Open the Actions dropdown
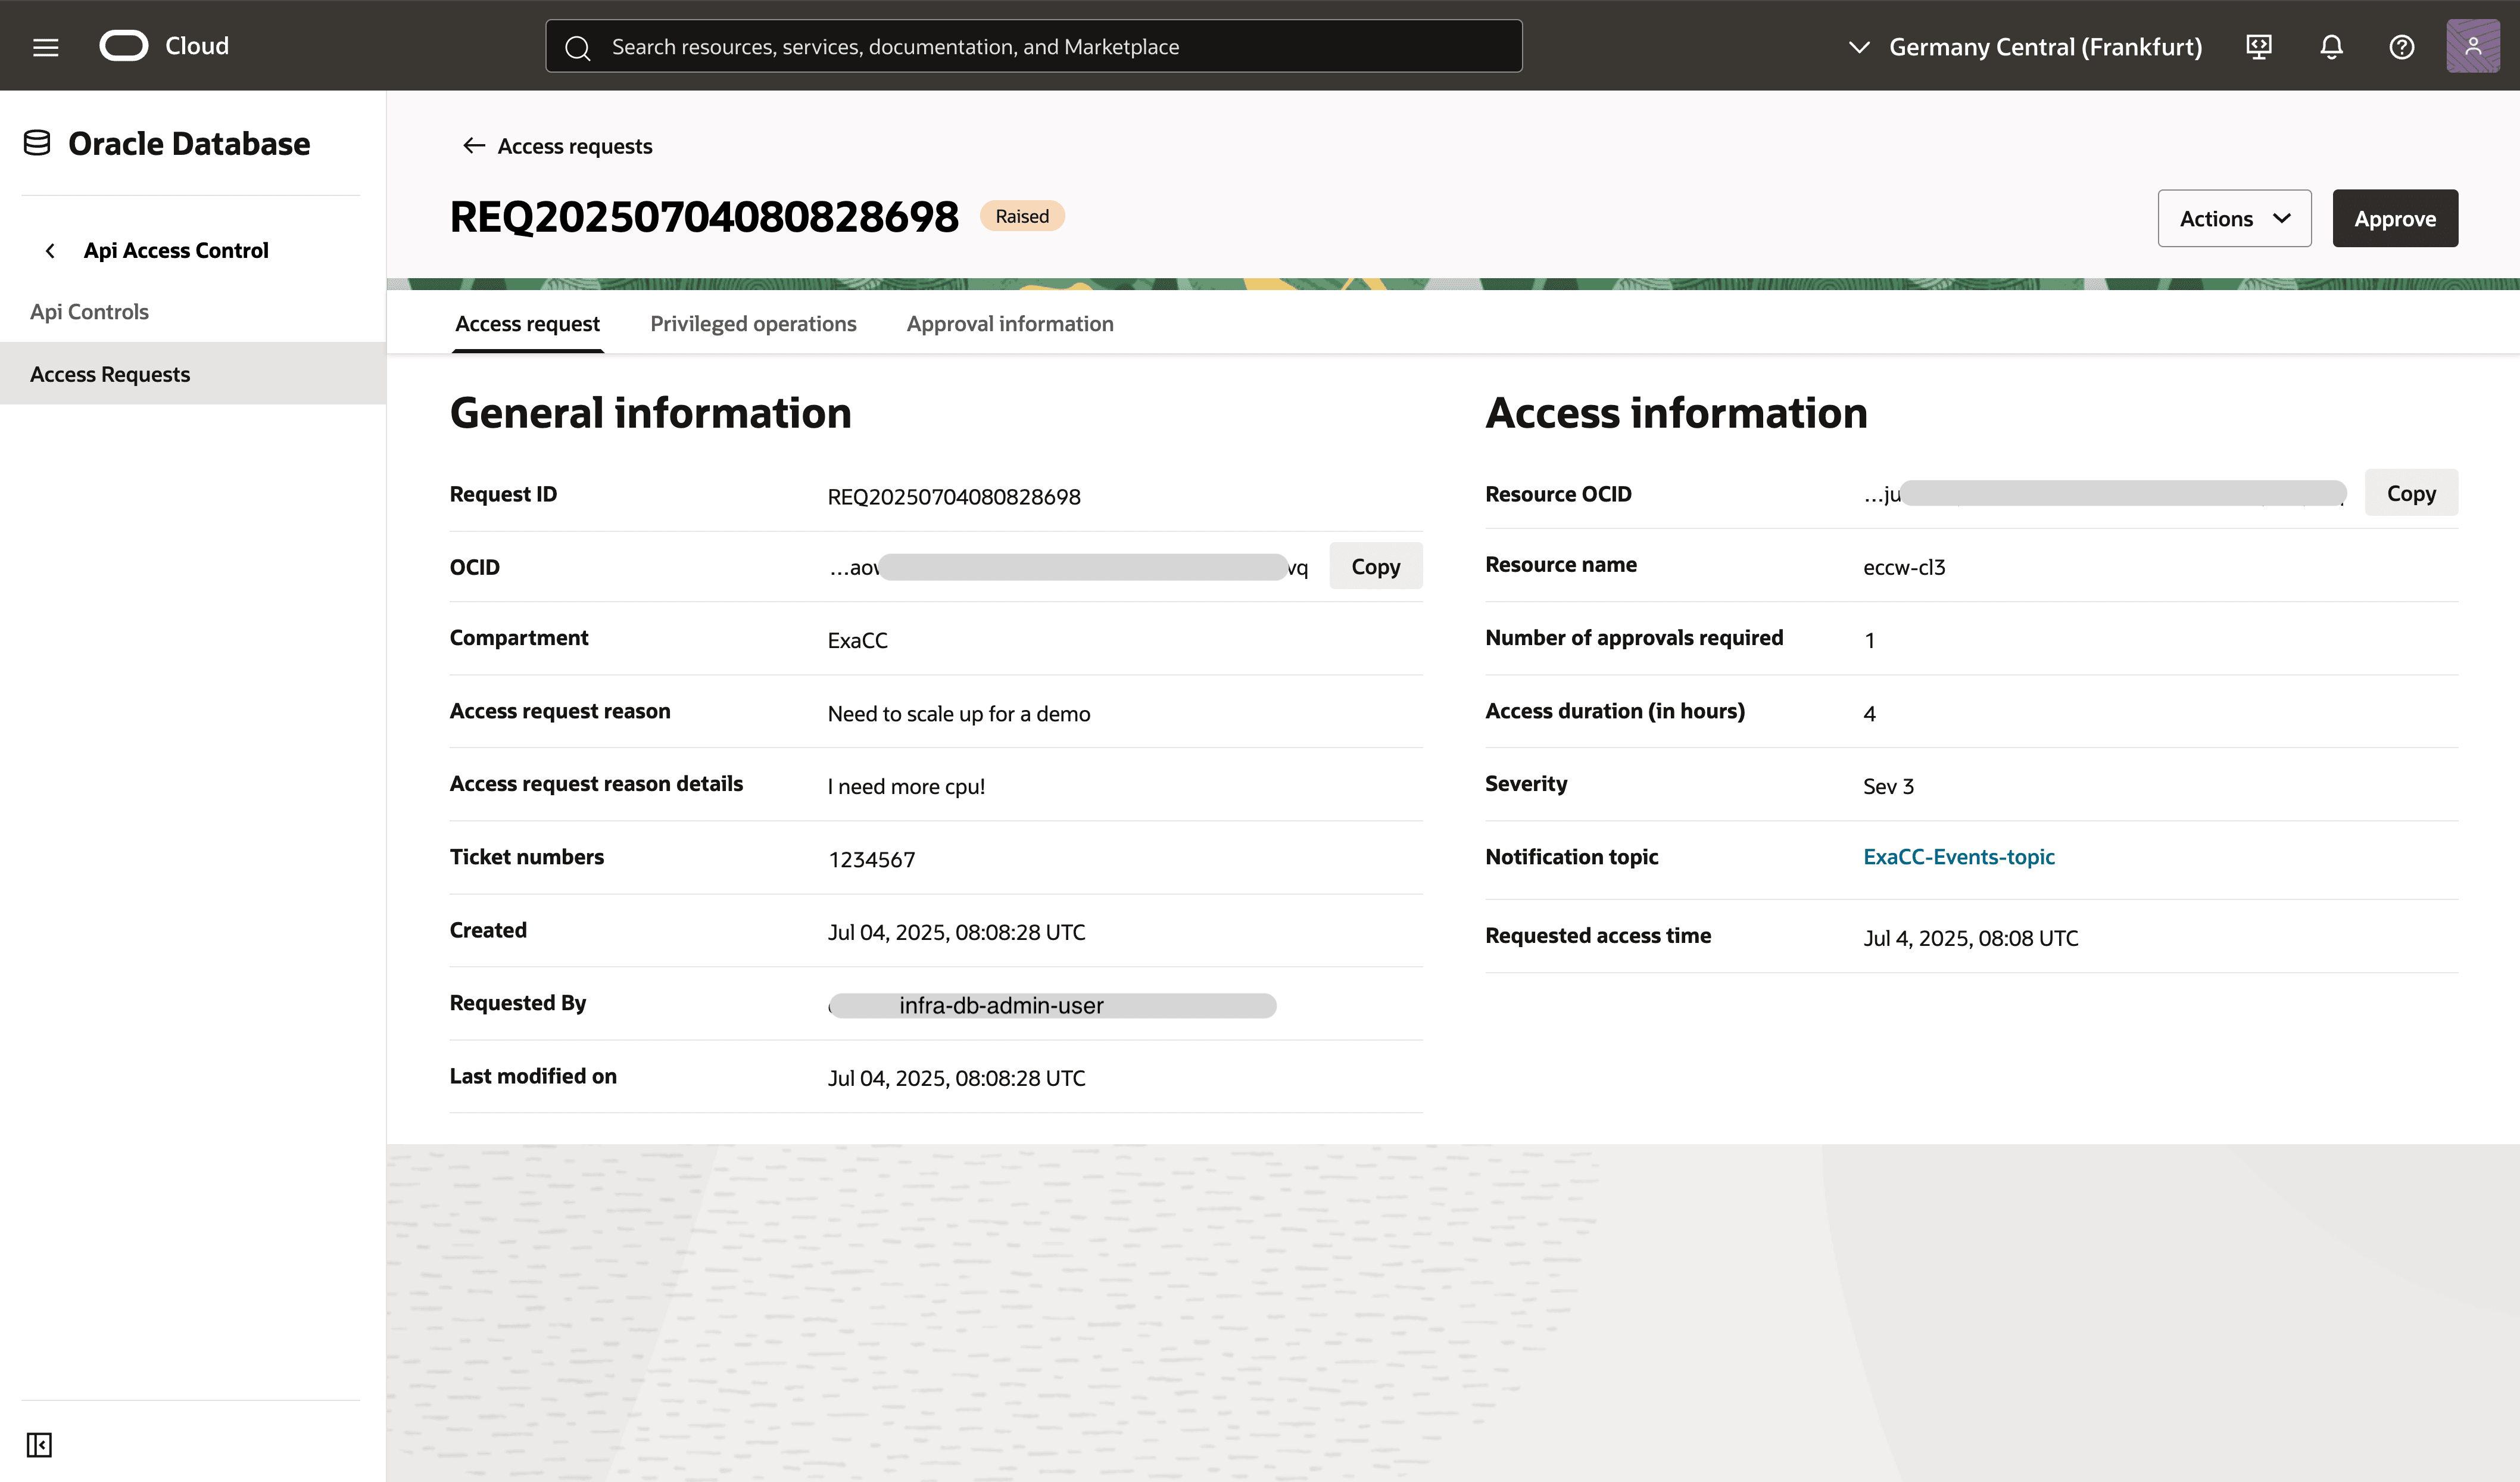The image size is (2520, 1482). [2234, 218]
